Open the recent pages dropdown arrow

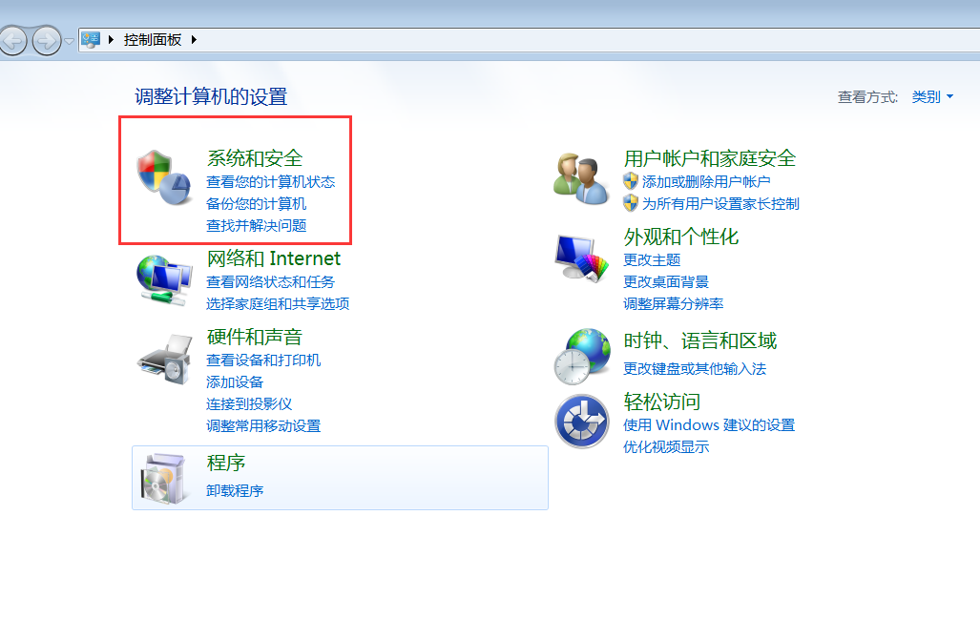point(69,41)
